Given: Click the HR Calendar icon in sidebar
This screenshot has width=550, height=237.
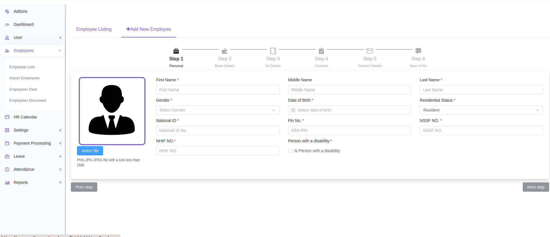Looking at the screenshot, I should point(7,117).
